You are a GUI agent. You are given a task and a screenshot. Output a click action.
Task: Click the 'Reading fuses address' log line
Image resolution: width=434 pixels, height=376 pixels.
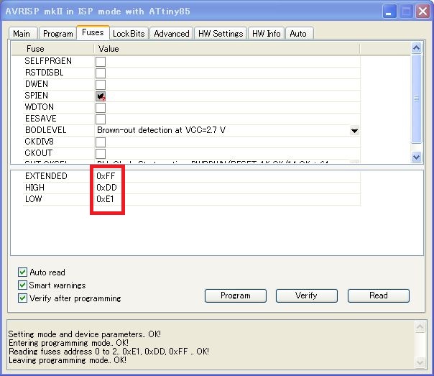[x=108, y=352]
